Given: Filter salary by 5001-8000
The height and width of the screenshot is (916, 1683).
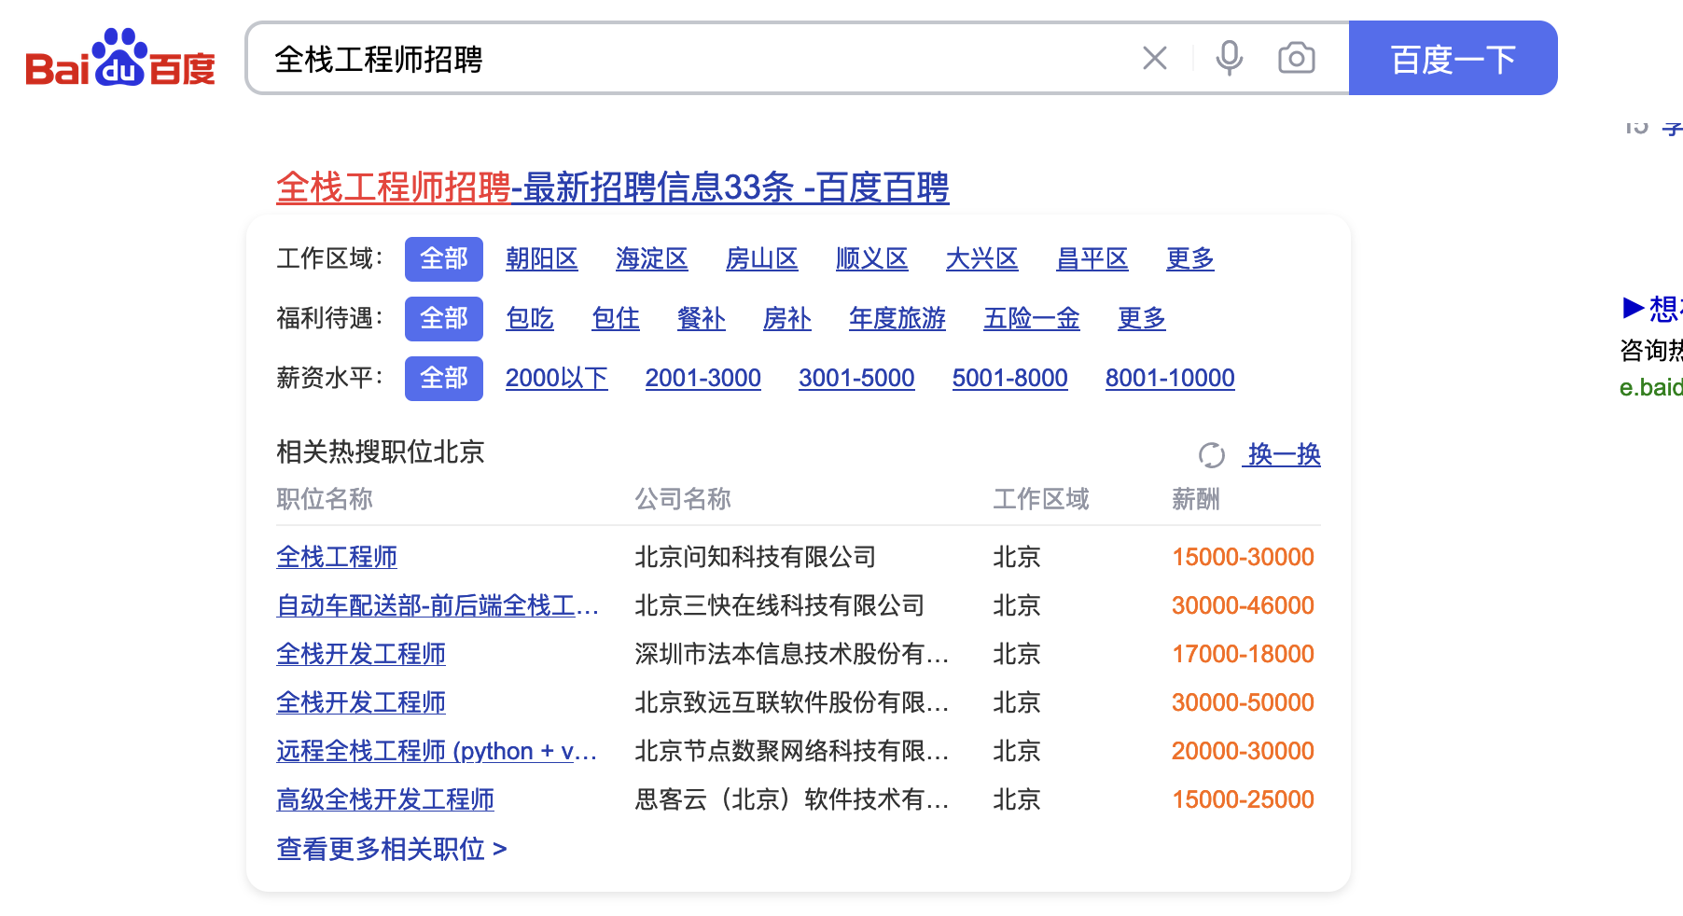Looking at the screenshot, I should 1009,379.
